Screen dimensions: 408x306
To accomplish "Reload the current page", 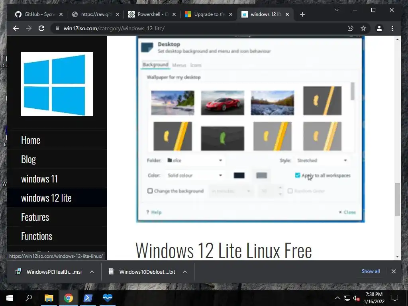I will click(x=41, y=28).
